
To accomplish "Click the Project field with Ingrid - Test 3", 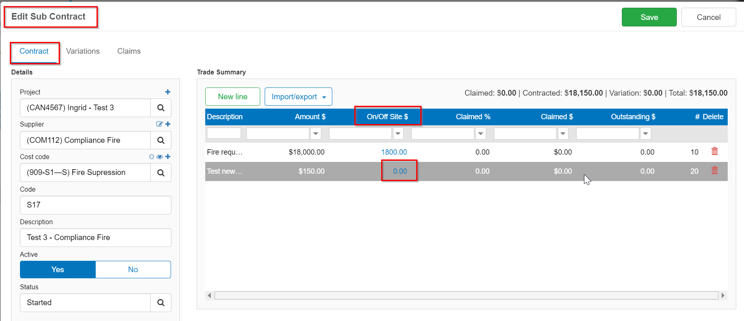I will point(86,108).
